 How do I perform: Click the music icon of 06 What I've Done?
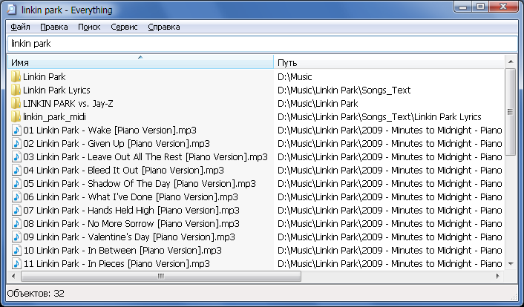point(16,197)
